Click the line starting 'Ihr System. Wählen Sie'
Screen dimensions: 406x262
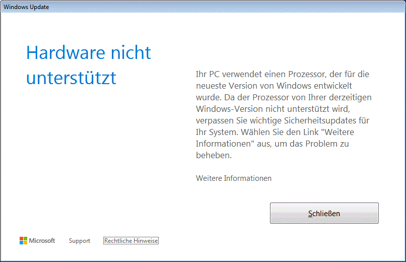(275, 132)
